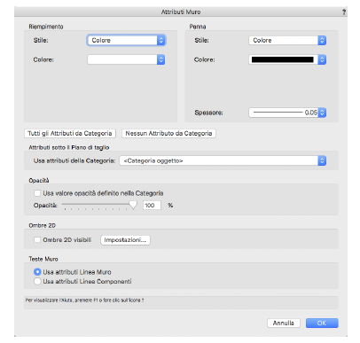
Task: Open the Riempimento Stile dropdown
Action: click(x=126, y=41)
